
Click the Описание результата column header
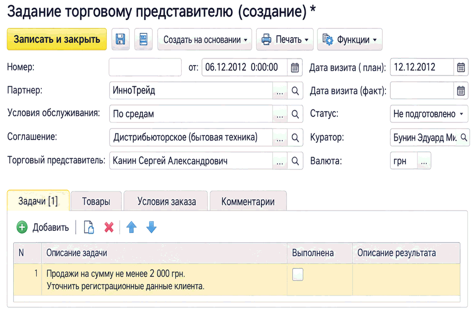pyautogui.click(x=406, y=253)
